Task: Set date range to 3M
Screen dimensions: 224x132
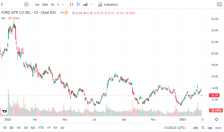Action: click(26, 128)
